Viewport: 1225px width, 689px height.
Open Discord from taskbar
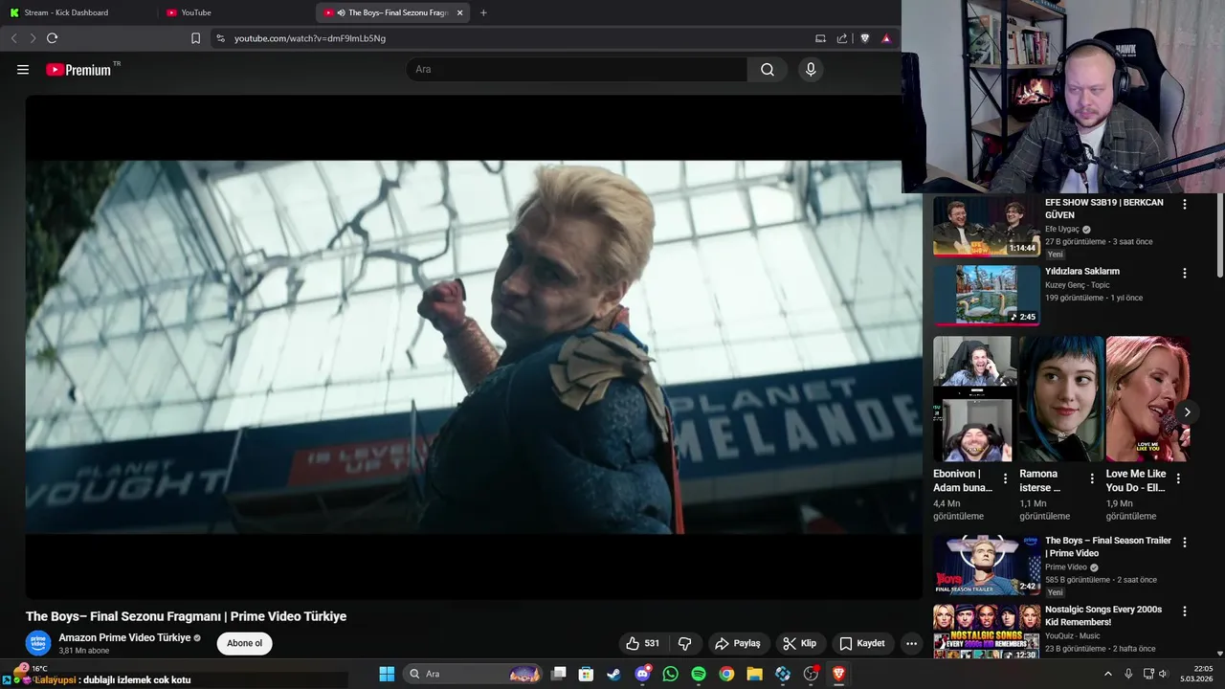tap(642, 674)
